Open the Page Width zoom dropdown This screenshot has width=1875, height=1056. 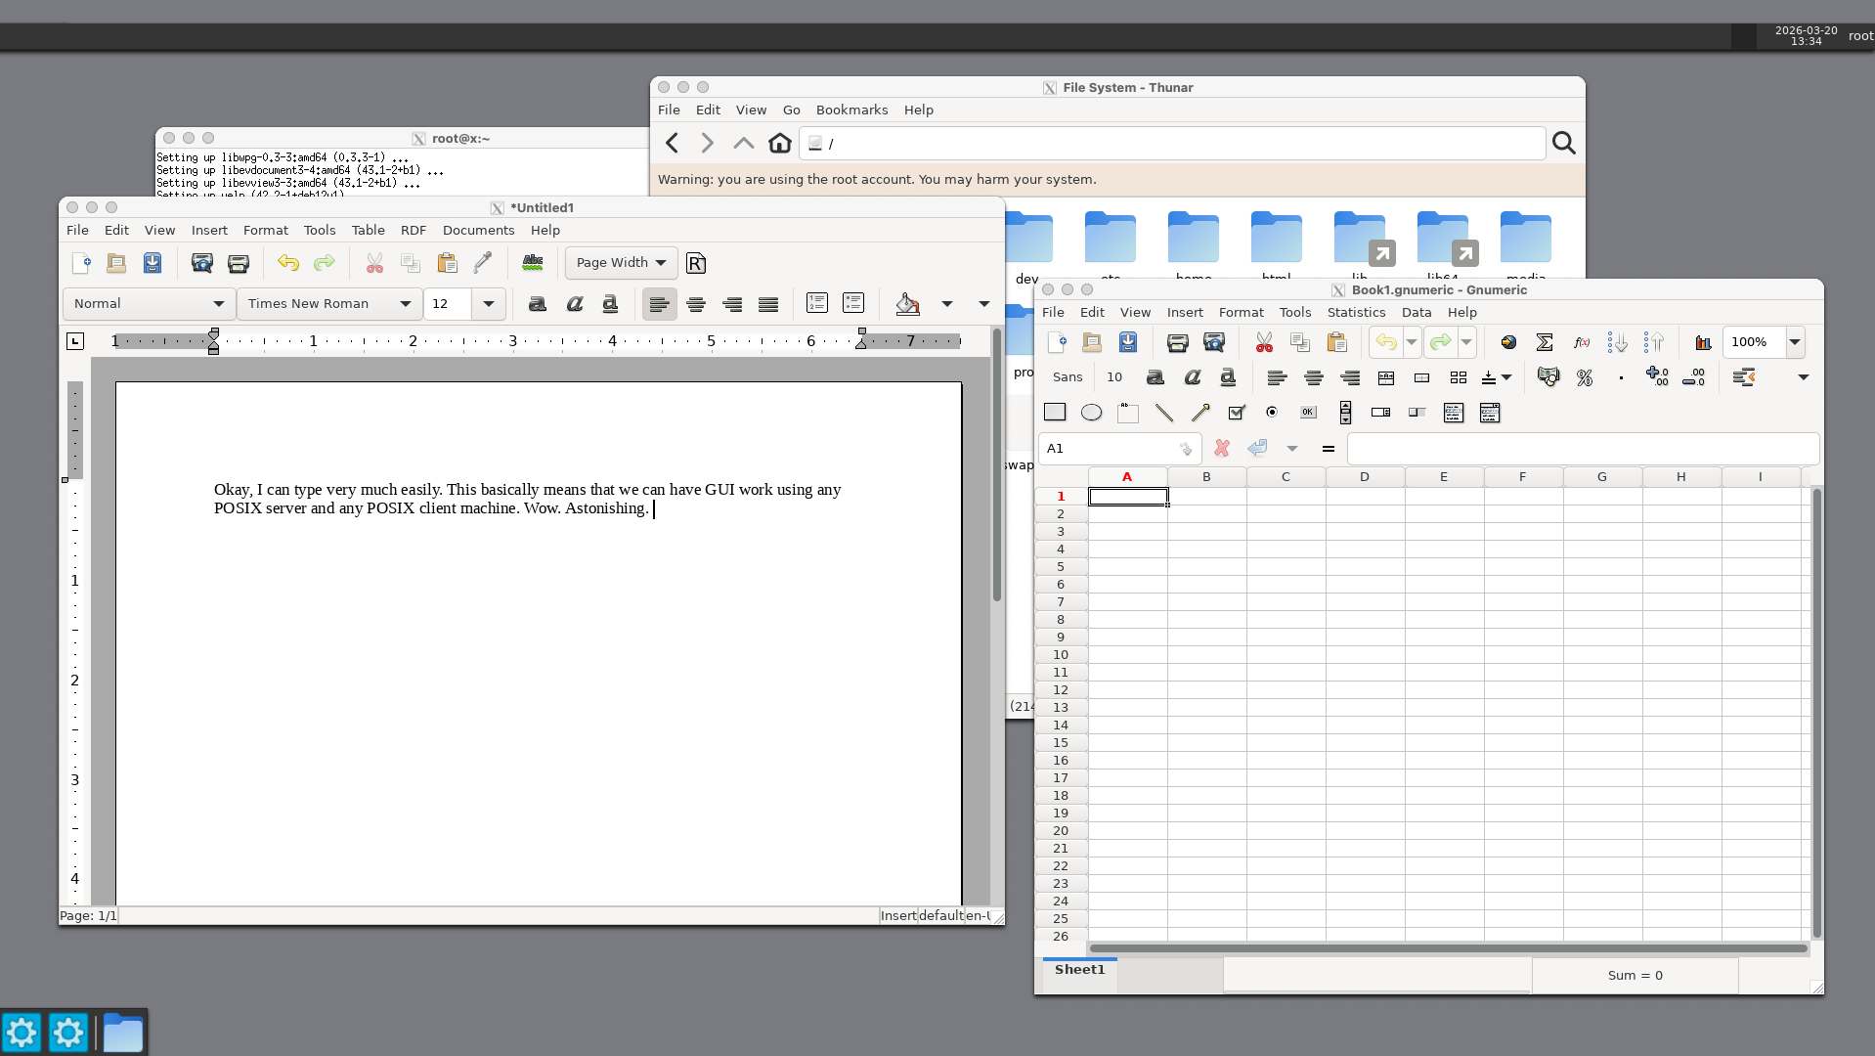click(621, 263)
